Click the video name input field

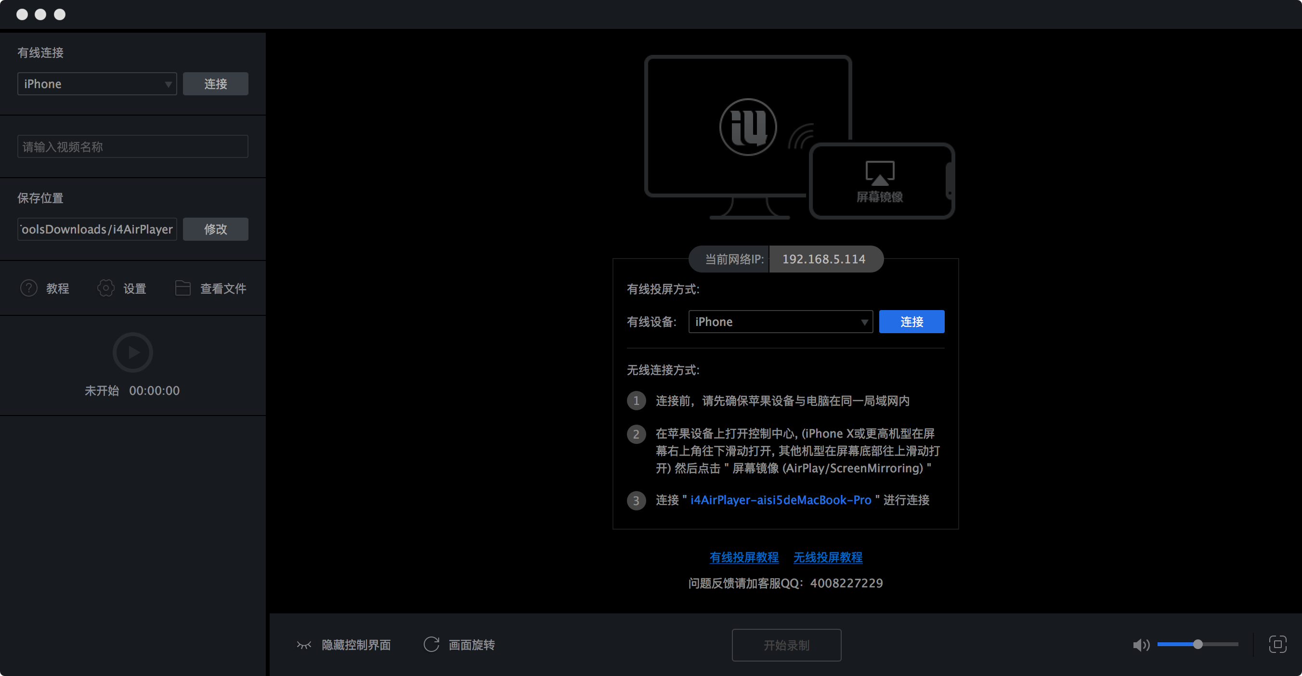click(133, 146)
